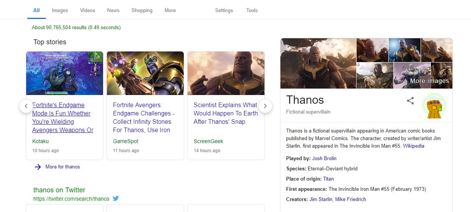Click the Josh Brolin link
The height and width of the screenshot is (212, 471).
tap(324, 159)
